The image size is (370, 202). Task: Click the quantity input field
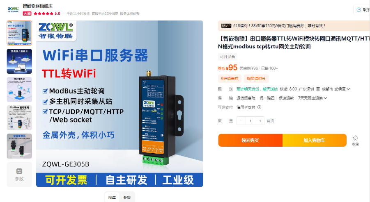coord(250,121)
